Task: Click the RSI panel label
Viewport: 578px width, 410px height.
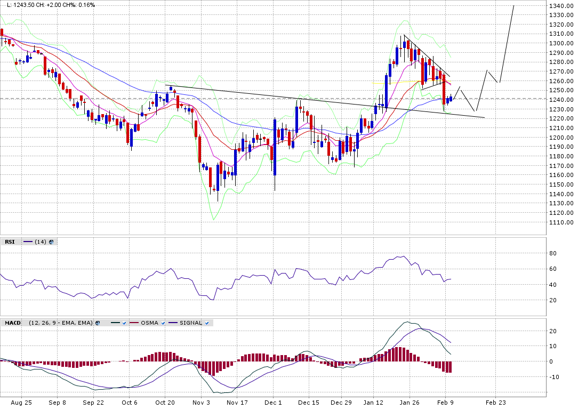Action: [10, 242]
